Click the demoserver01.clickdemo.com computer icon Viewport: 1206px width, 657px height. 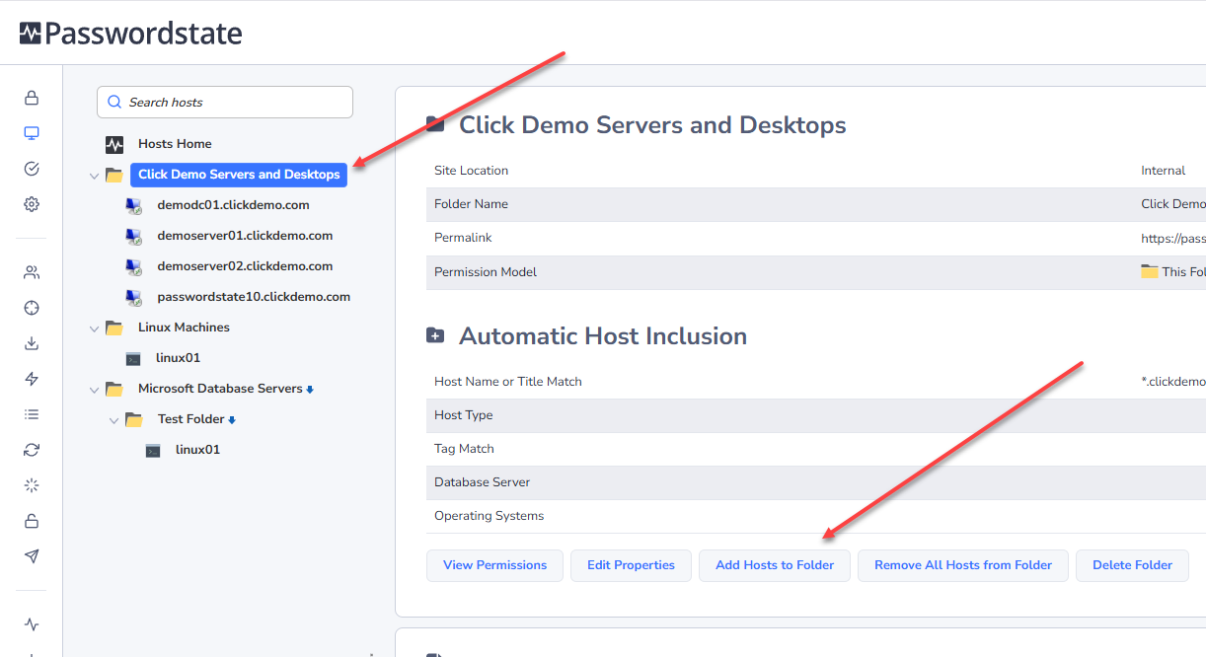134,237
